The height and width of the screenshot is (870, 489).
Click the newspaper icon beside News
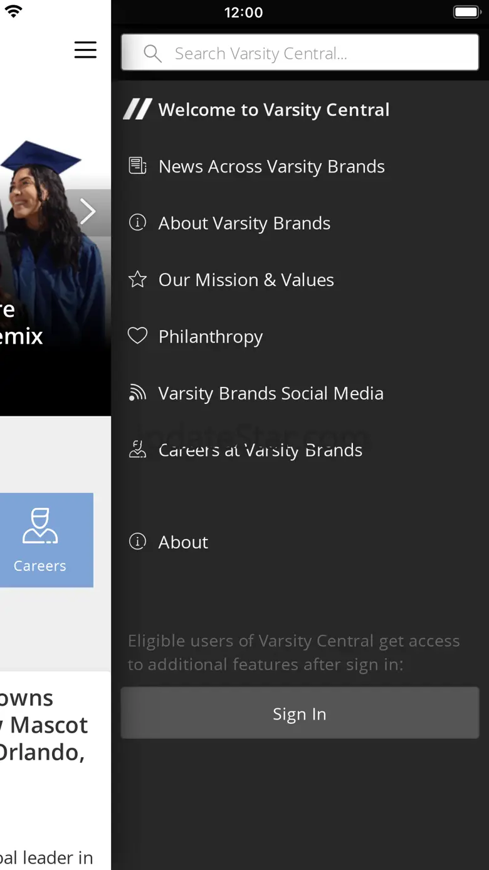coord(137,166)
